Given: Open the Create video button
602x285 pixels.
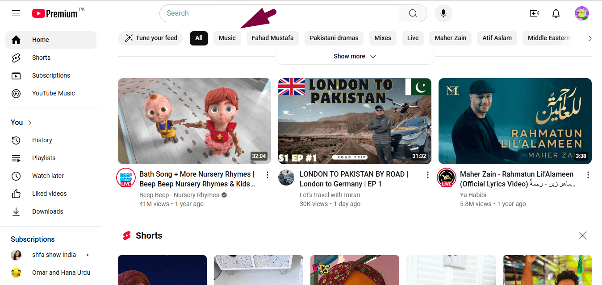Looking at the screenshot, I should click(535, 13).
